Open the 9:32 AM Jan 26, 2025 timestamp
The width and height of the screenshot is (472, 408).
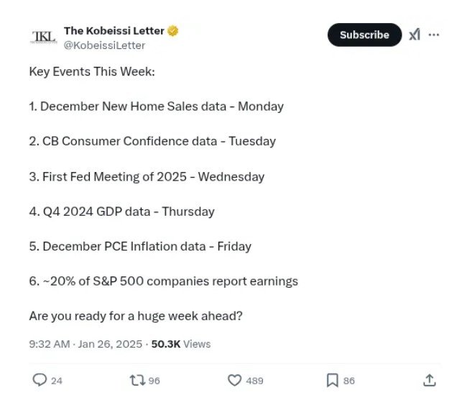tap(85, 344)
